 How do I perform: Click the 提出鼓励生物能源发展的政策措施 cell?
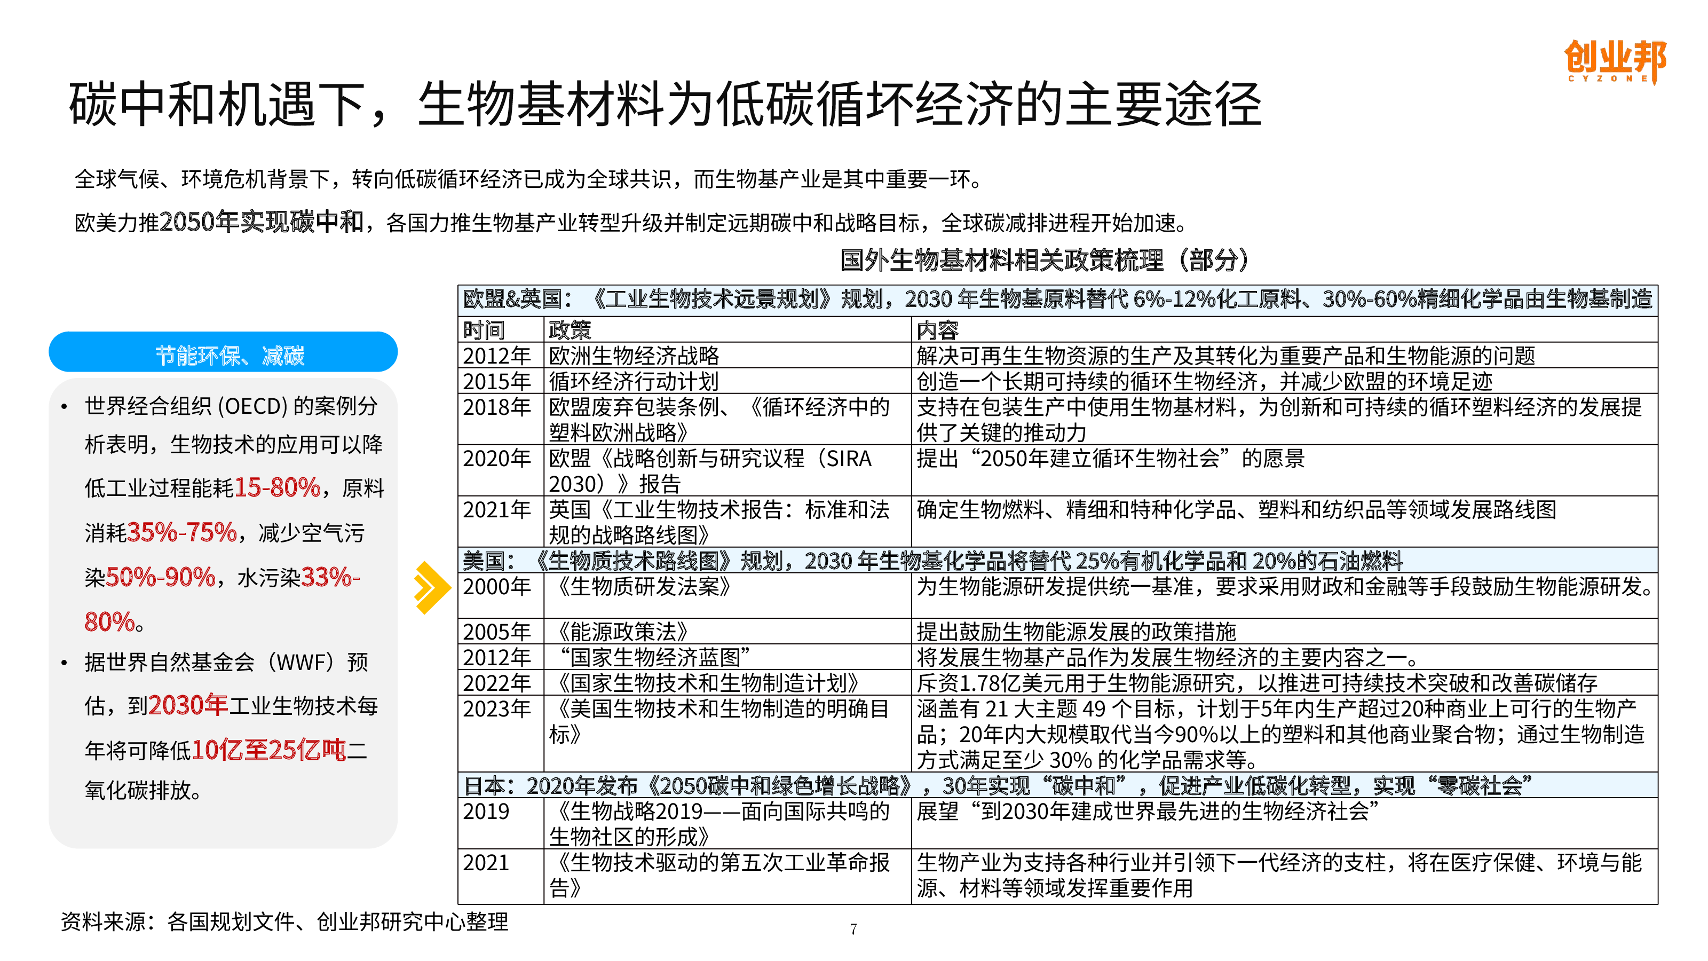click(1284, 632)
